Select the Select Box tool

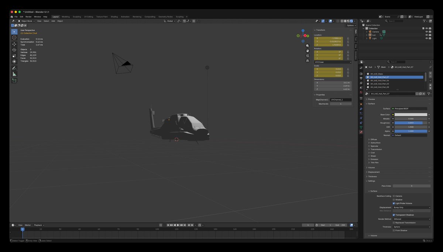coord(14,32)
